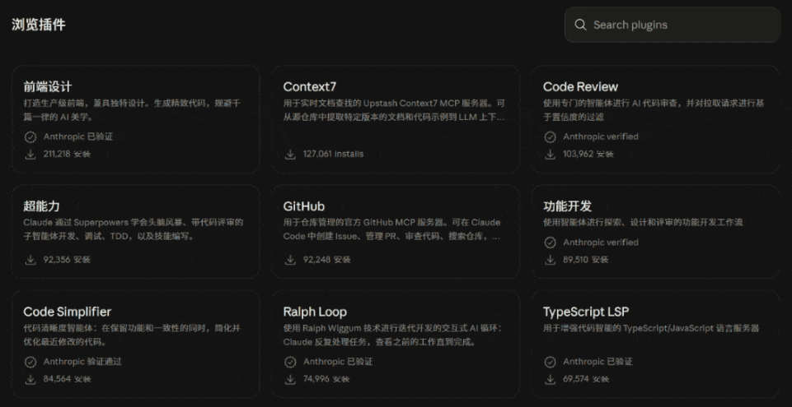Click the download icon beside 69,574 安装

(550, 379)
